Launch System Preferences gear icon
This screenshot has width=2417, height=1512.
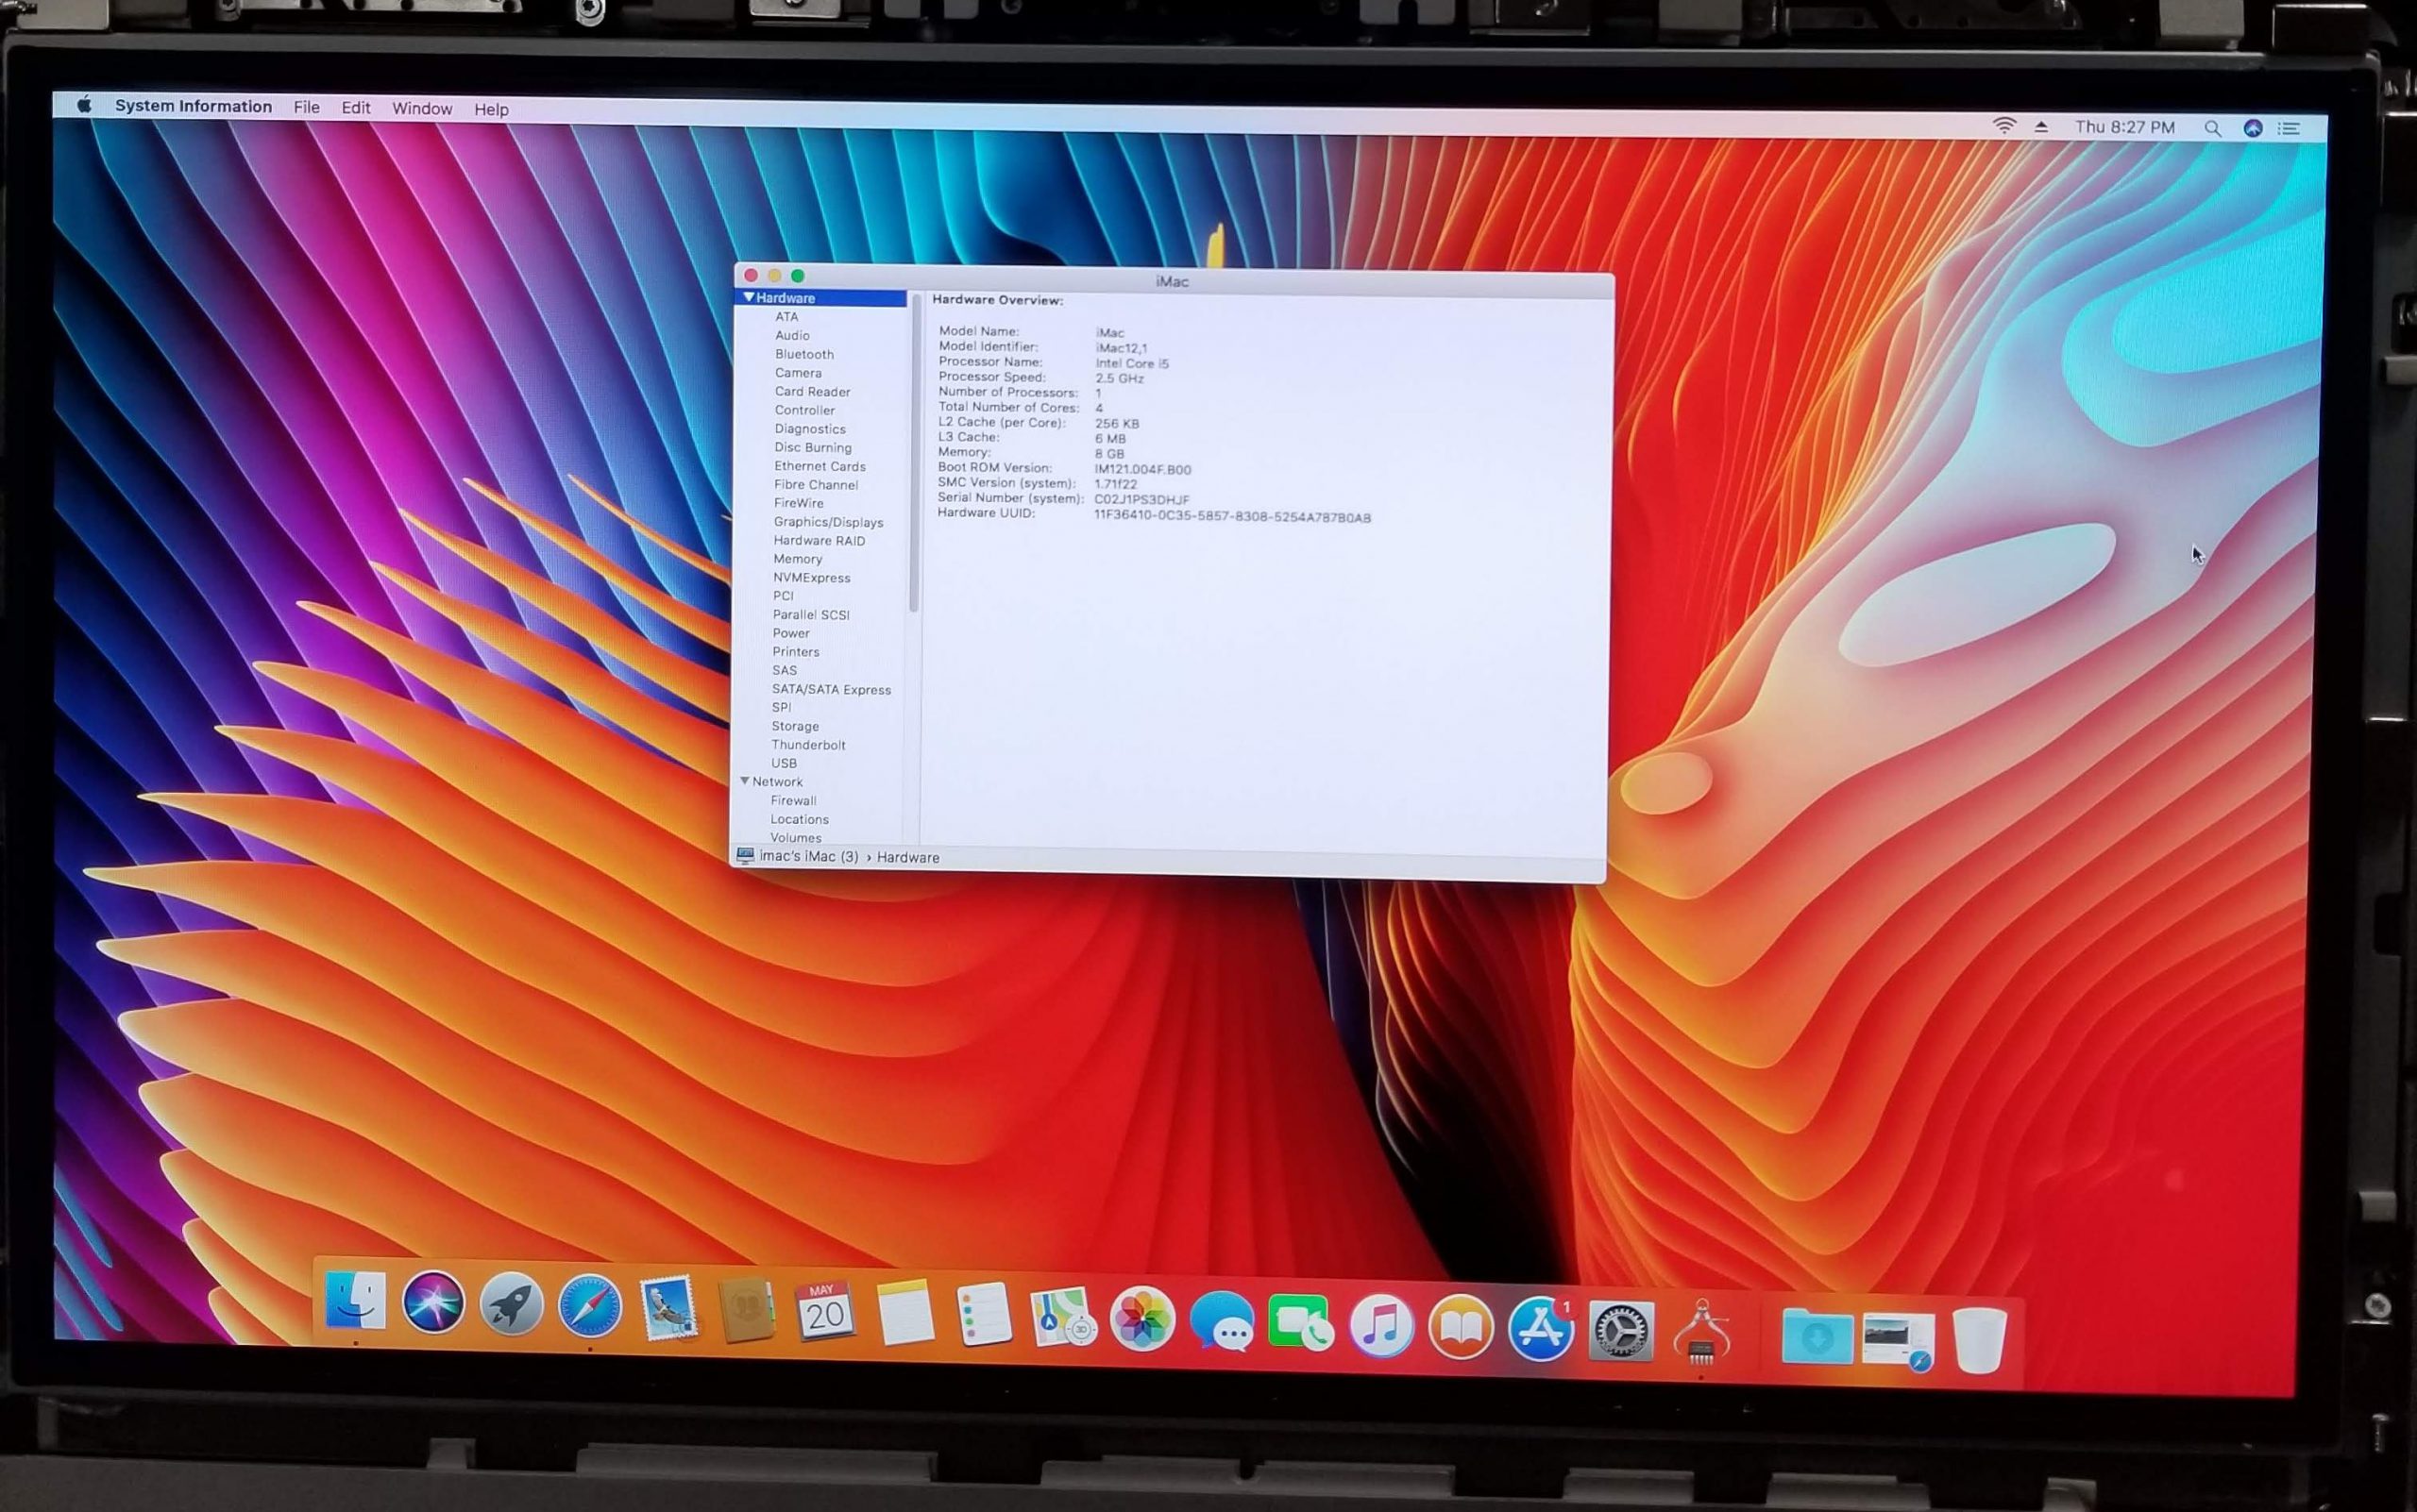click(1621, 1332)
